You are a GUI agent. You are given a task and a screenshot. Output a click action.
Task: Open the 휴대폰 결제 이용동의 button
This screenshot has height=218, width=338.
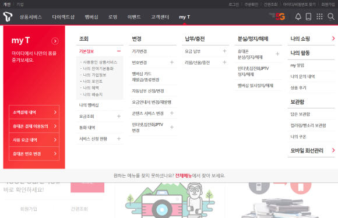point(34,126)
